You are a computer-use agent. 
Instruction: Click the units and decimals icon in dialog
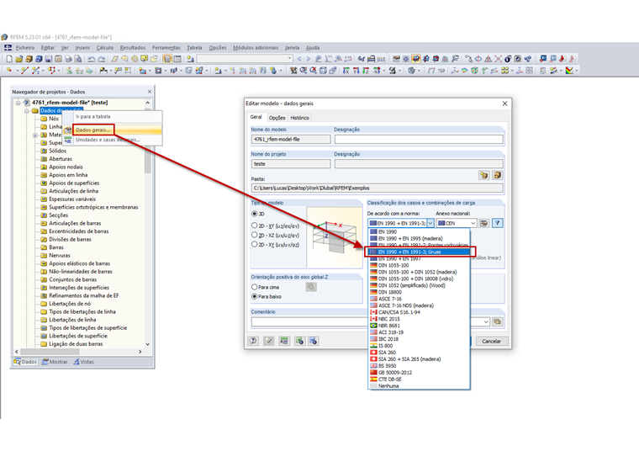pos(284,341)
